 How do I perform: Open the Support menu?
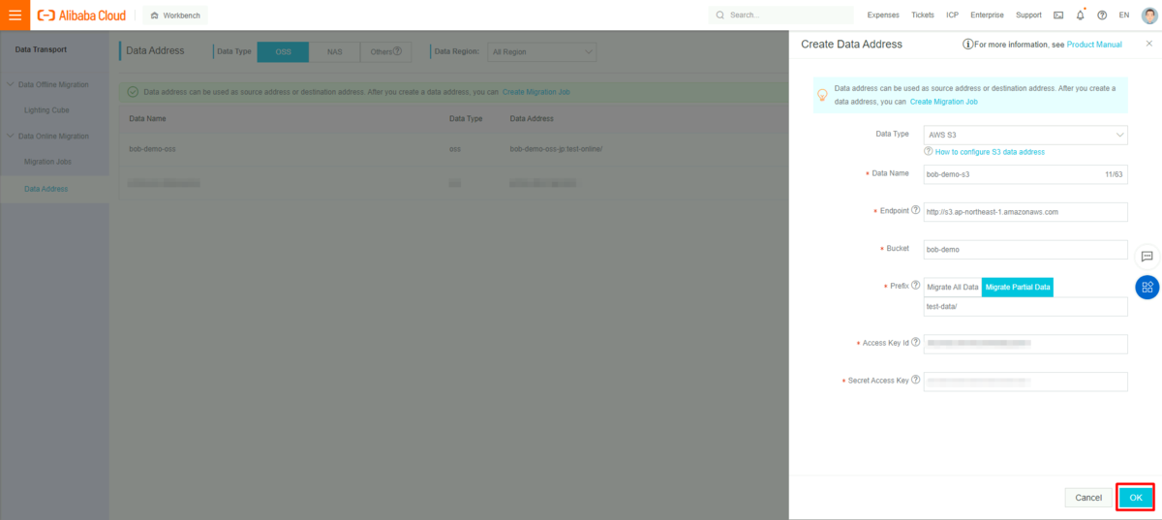[1028, 15]
